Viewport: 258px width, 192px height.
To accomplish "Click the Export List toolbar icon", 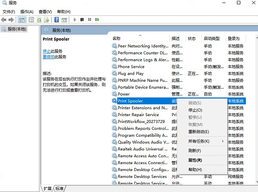I will [x=47, y=20].
